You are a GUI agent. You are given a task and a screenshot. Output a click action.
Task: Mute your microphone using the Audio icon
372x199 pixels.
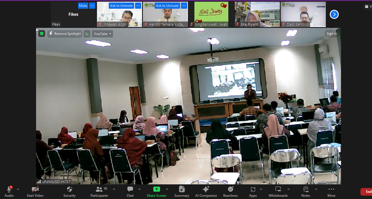(9, 189)
